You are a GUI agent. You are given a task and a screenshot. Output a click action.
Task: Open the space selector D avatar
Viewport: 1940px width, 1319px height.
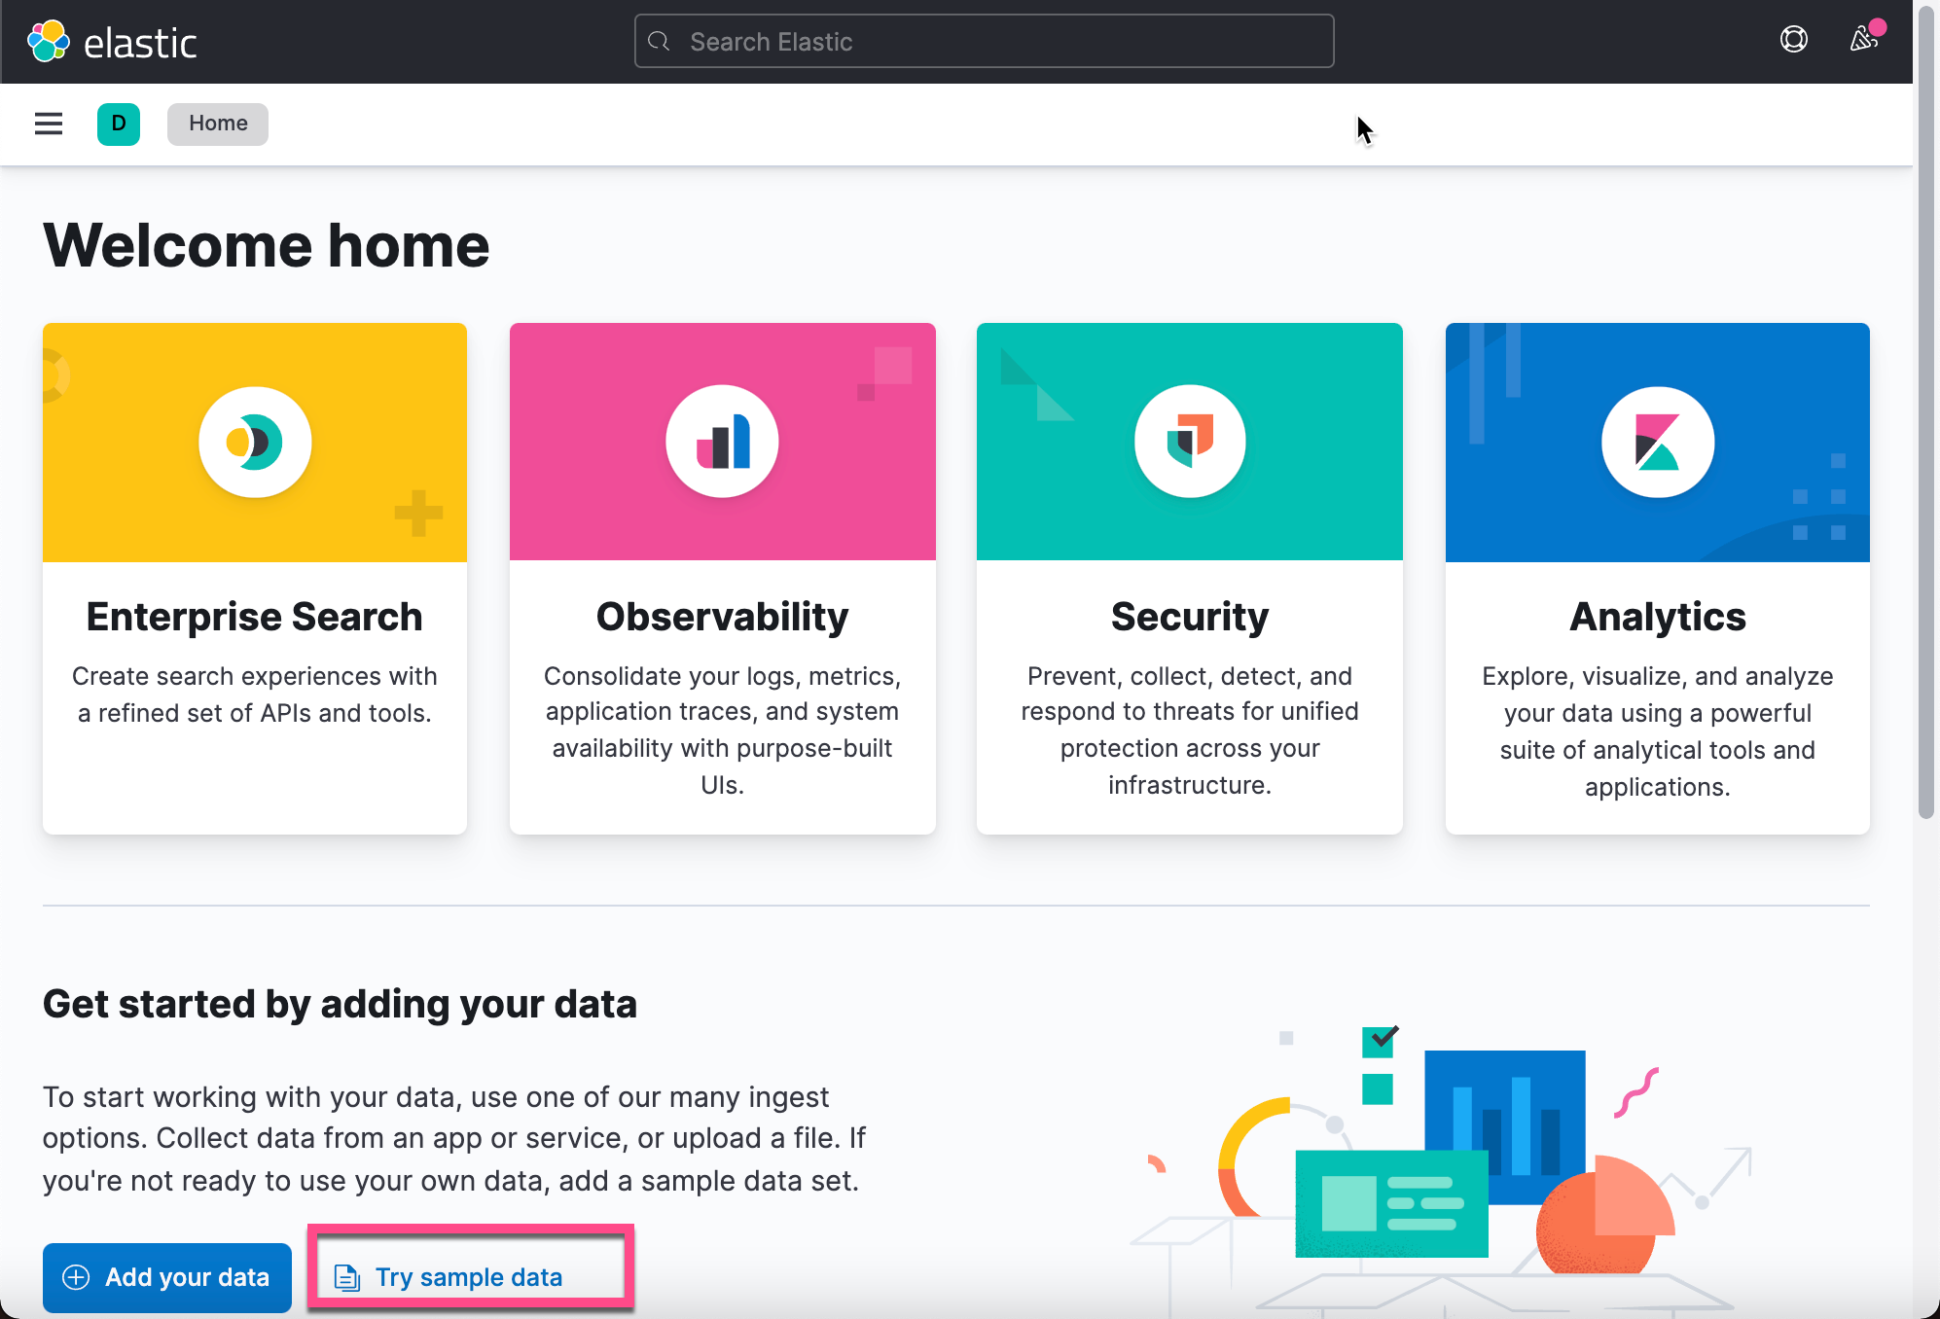119,124
